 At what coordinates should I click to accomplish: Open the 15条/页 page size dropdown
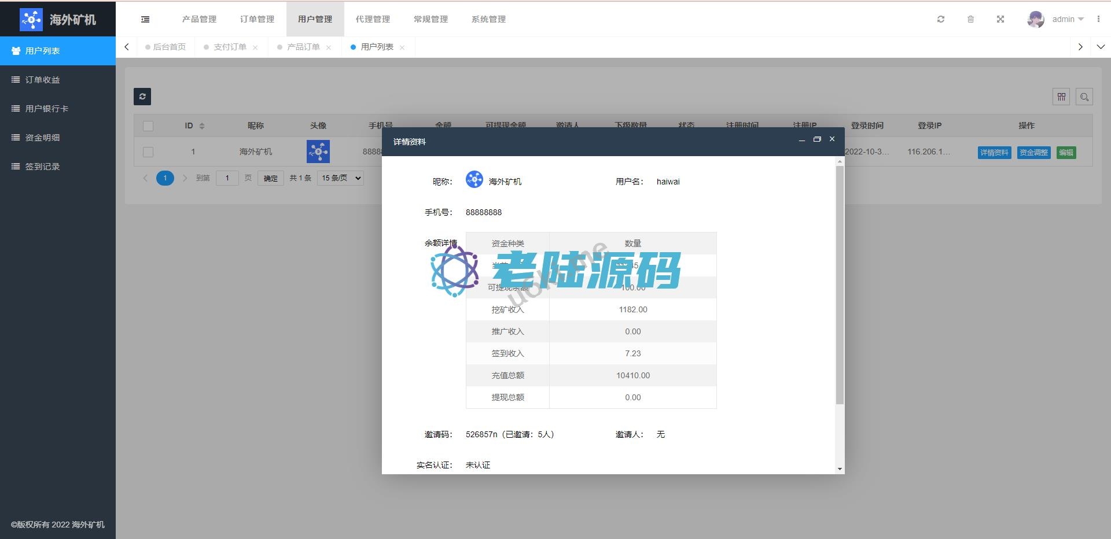tap(341, 178)
